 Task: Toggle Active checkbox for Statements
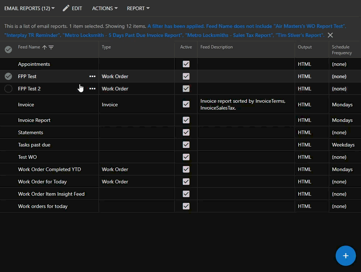186,132
